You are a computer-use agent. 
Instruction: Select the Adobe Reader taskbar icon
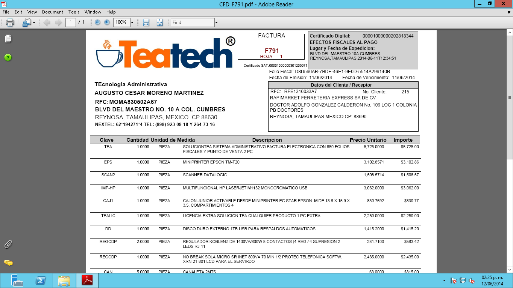(x=87, y=280)
